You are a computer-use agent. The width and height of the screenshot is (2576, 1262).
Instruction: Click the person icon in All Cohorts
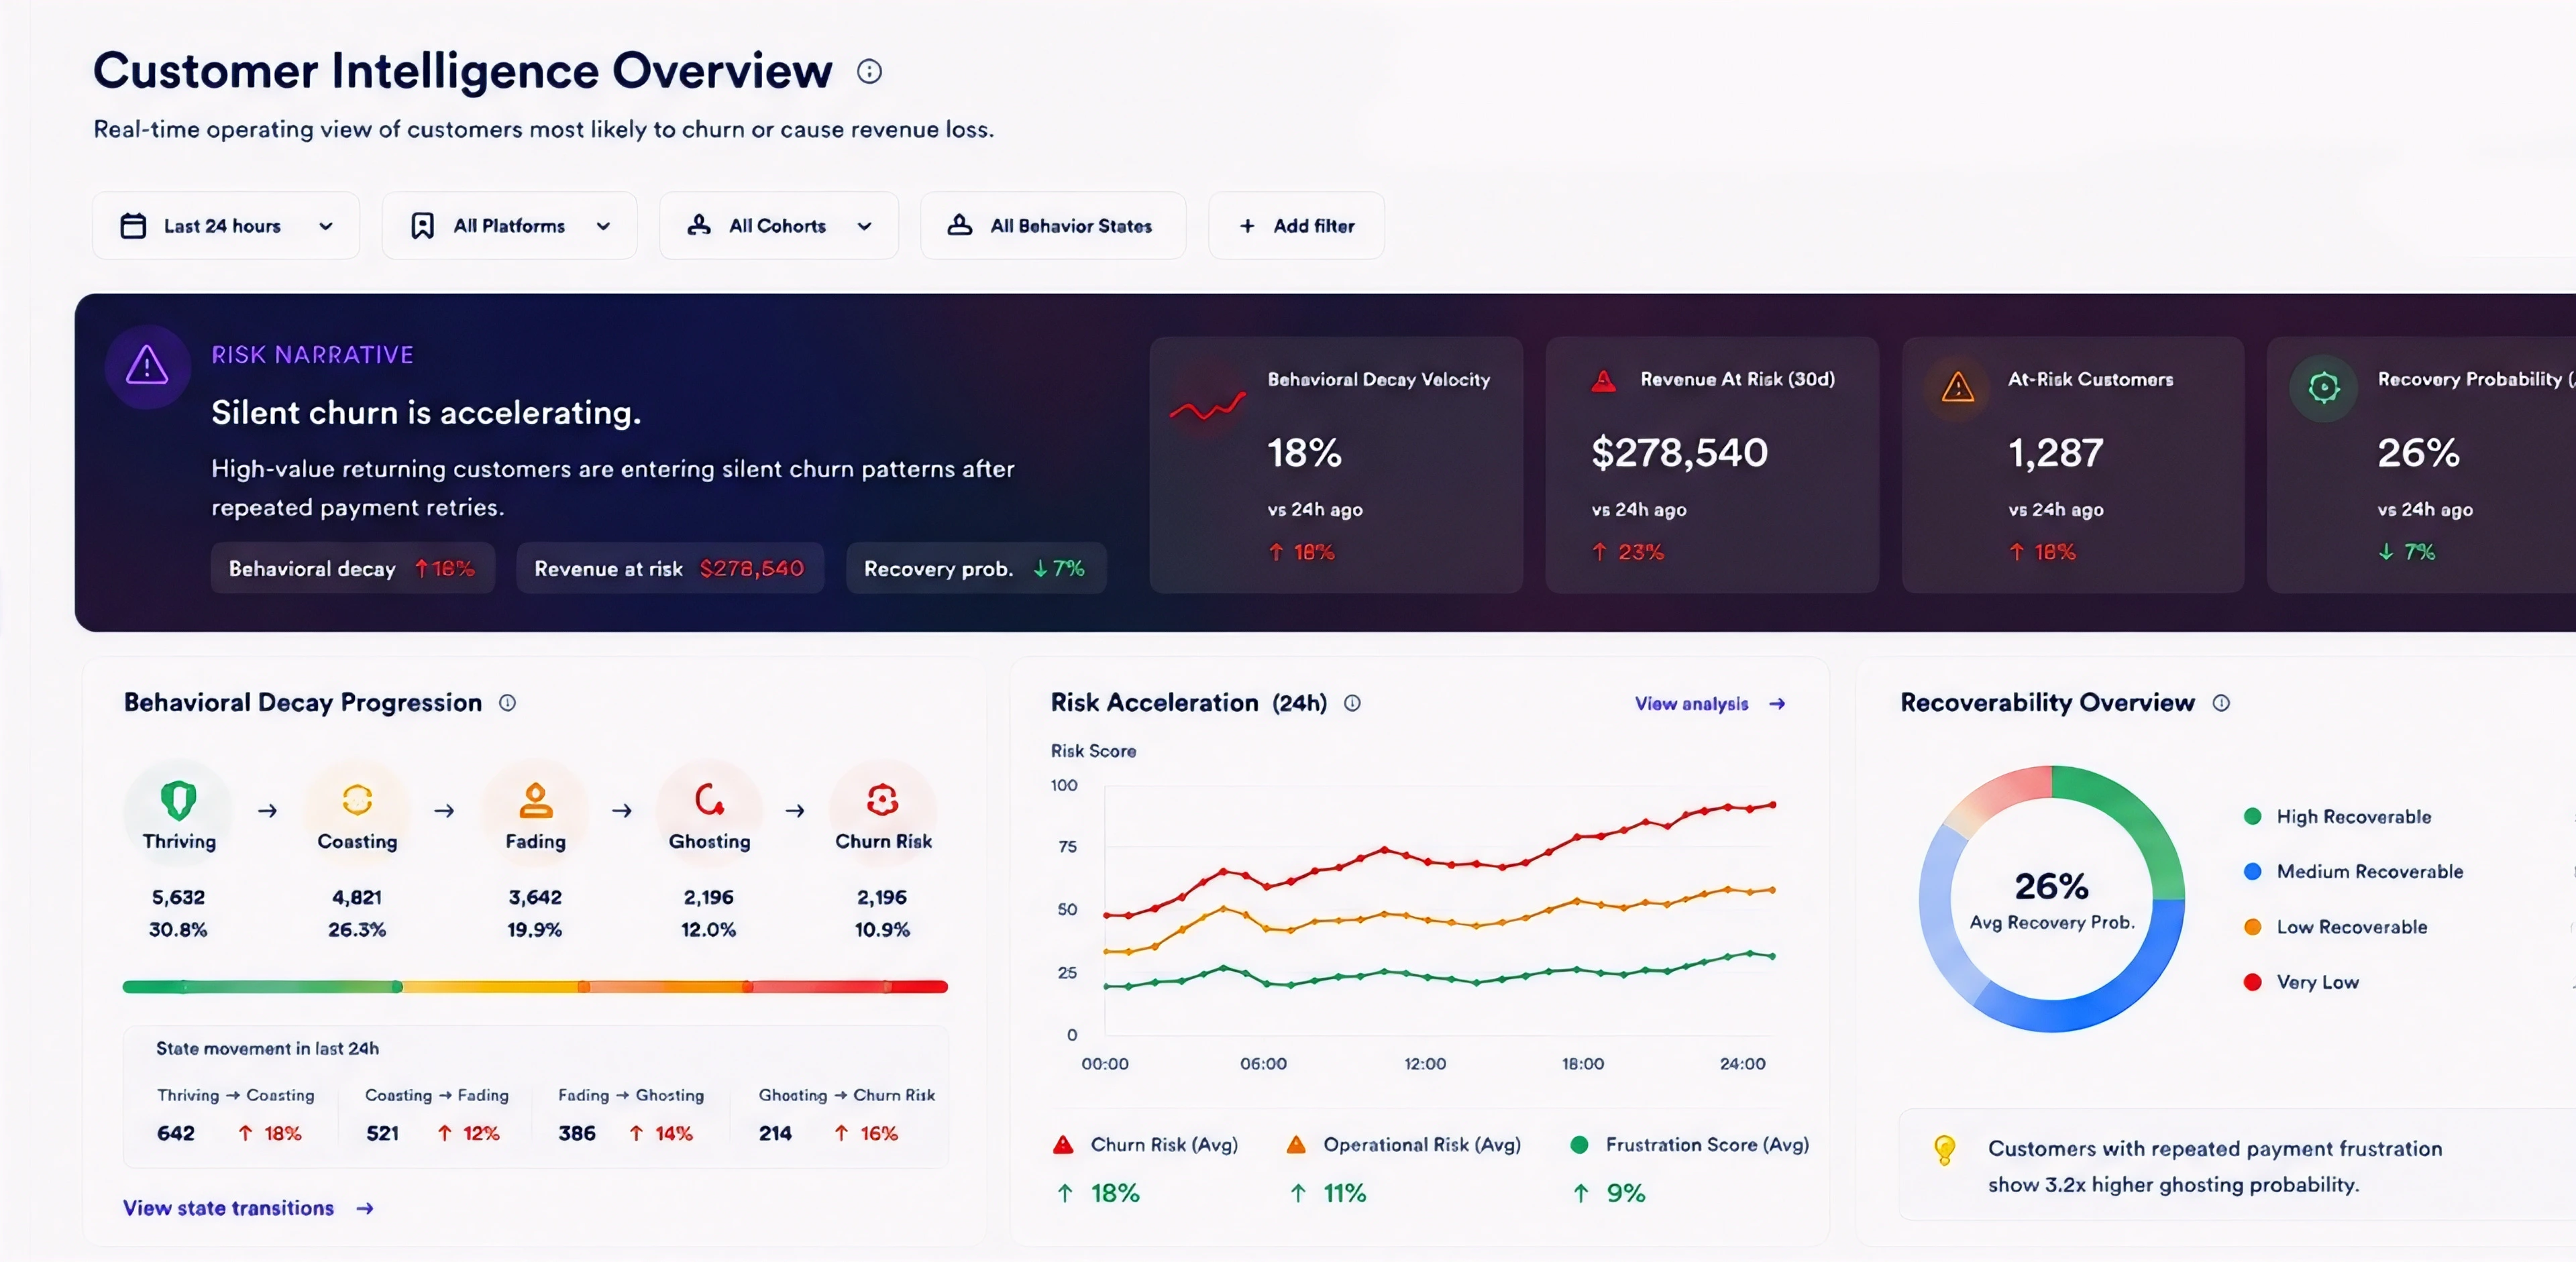pyautogui.click(x=699, y=225)
